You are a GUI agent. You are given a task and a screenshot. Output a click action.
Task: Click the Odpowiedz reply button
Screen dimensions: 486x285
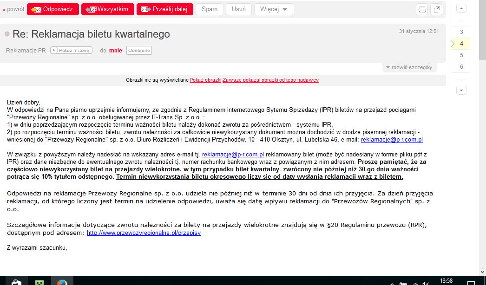point(53,9)
